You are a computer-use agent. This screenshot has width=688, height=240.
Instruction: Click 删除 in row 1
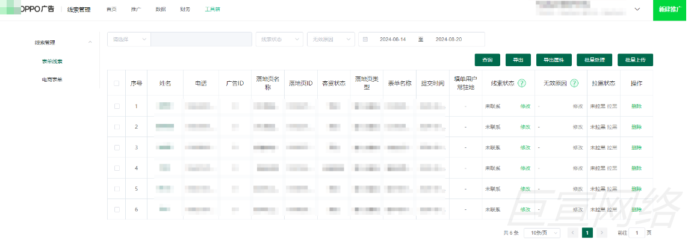pyautogui.click(x=636, y=106)
